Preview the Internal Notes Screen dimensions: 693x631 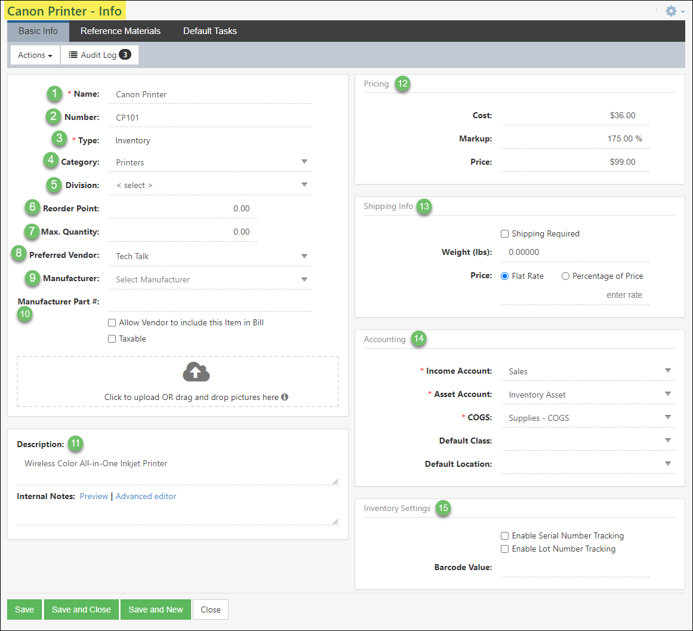(94, 496)
